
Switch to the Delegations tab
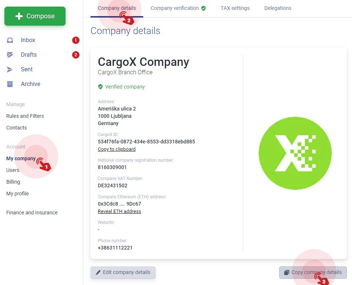(x=278, y=8)
